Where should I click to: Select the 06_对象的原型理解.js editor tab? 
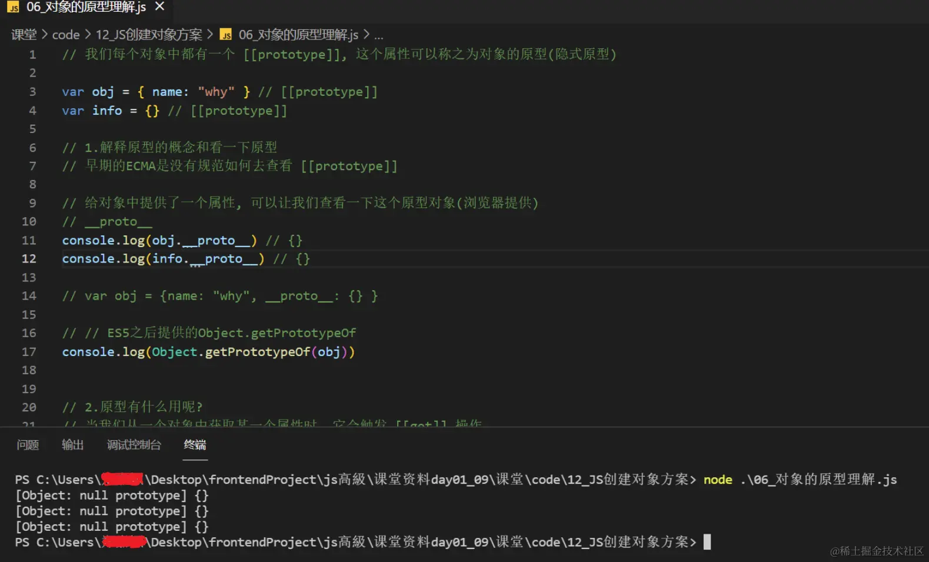point(86,7)
